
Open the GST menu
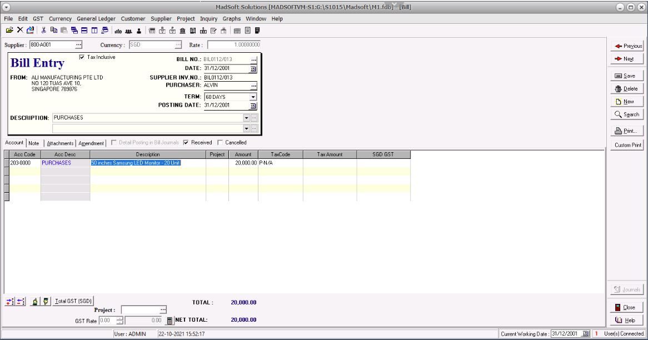pos(38,18)
